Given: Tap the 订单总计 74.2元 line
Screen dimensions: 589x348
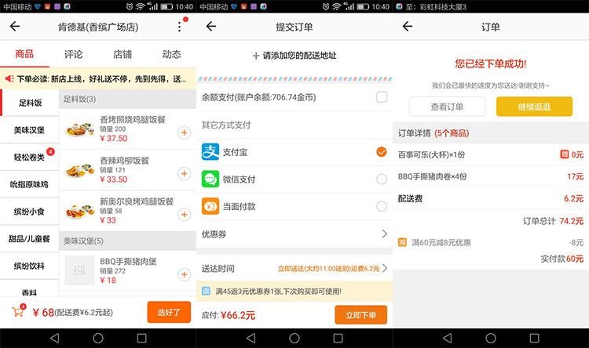Looking at the screenshot, I should pyautogui.click(x=554, y=221).
